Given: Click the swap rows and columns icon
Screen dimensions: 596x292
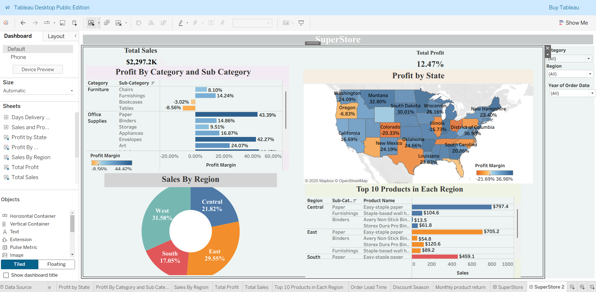Looking at the screenshot, I should (x=139, y=23).
